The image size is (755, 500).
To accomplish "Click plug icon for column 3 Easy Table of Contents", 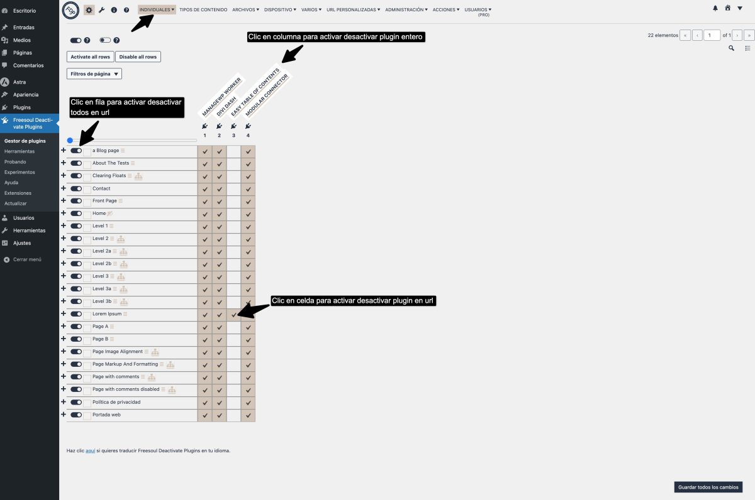I will pyautogui.click(x=233, y=126).
